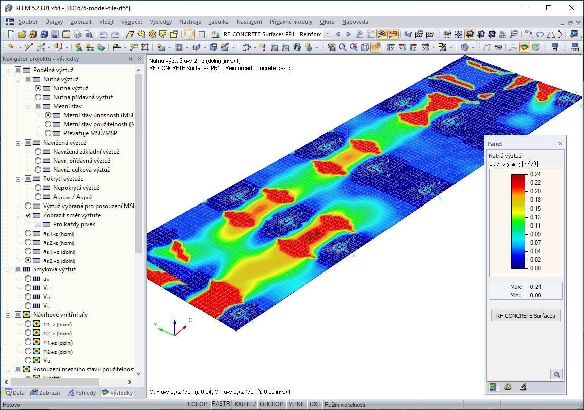
Task: Select a s,1,-z (horní) radio button
Action: coord(28,234)
